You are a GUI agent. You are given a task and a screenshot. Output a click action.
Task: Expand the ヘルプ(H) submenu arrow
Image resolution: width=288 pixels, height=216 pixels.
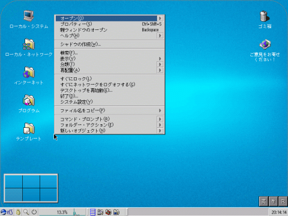click(x=160, y=35)
